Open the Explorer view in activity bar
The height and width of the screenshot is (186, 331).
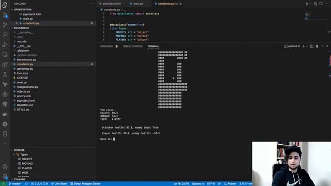click(x=5, y=5)
